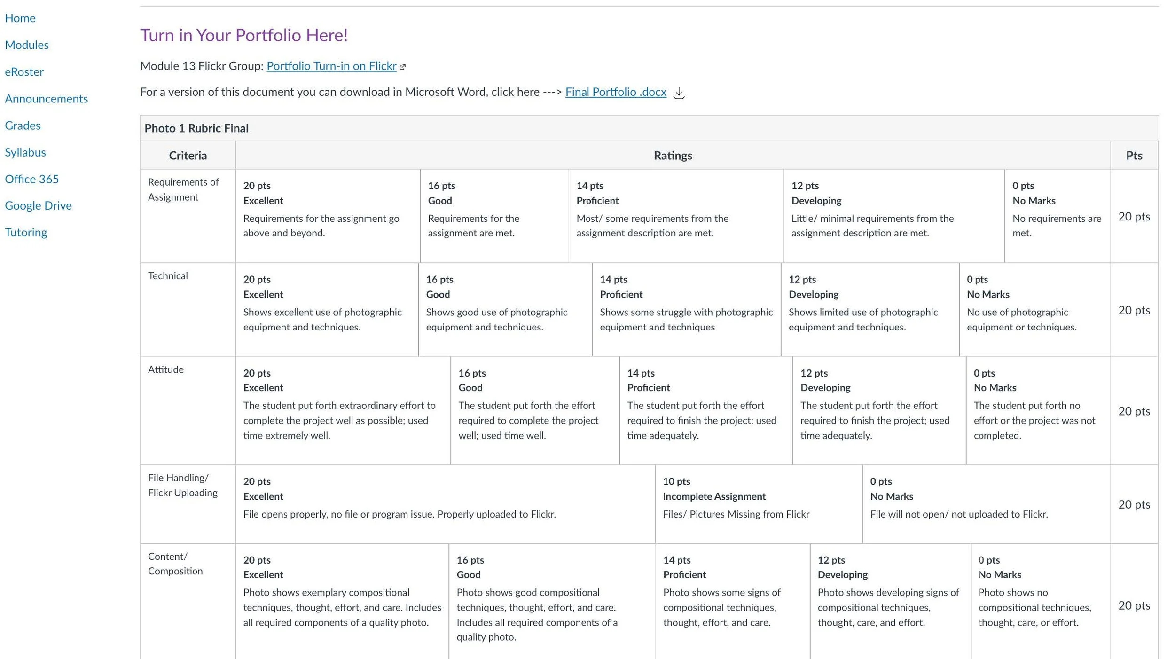Image resolution: width=1175 pixels, height=659 pixels.
Task: Open the Final Portfolio .docx link
Action: [x=616, y=92]
